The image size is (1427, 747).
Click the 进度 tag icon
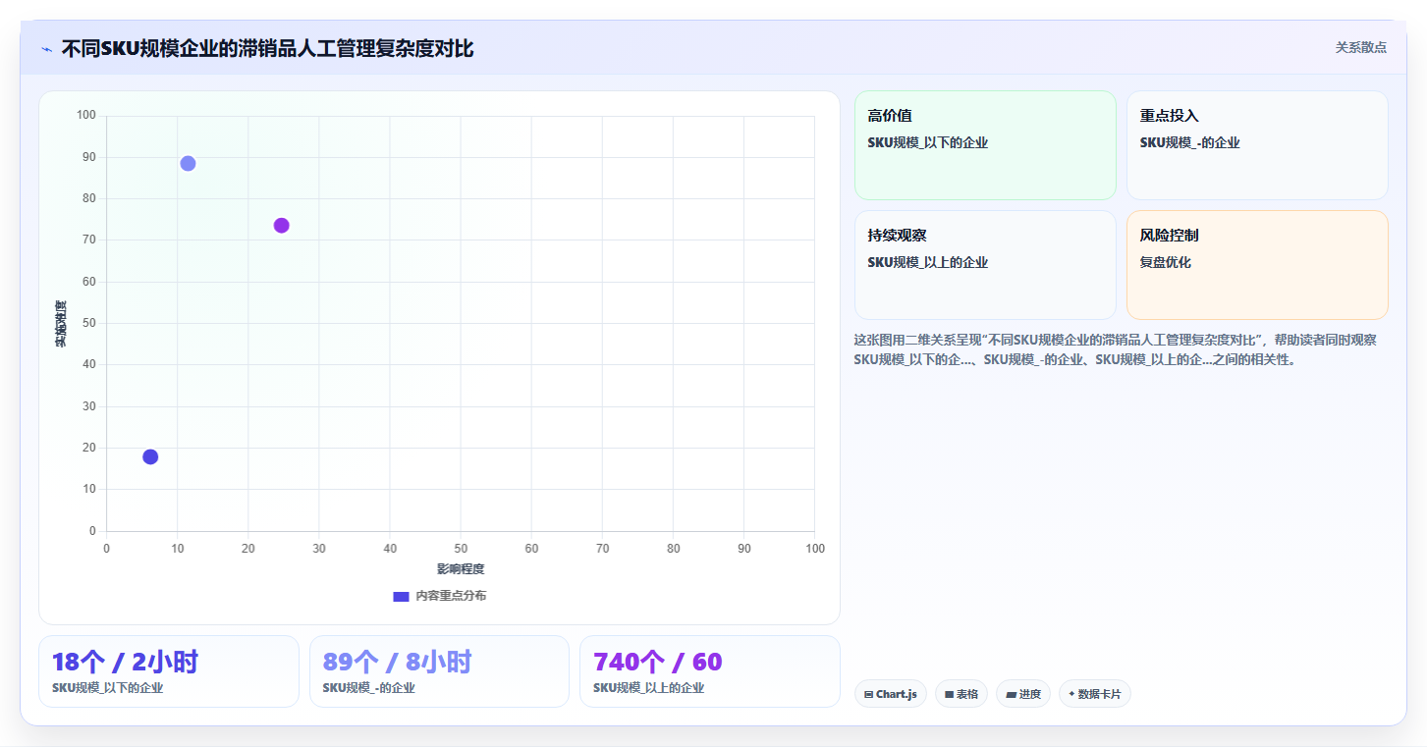tap(1011, 694)
